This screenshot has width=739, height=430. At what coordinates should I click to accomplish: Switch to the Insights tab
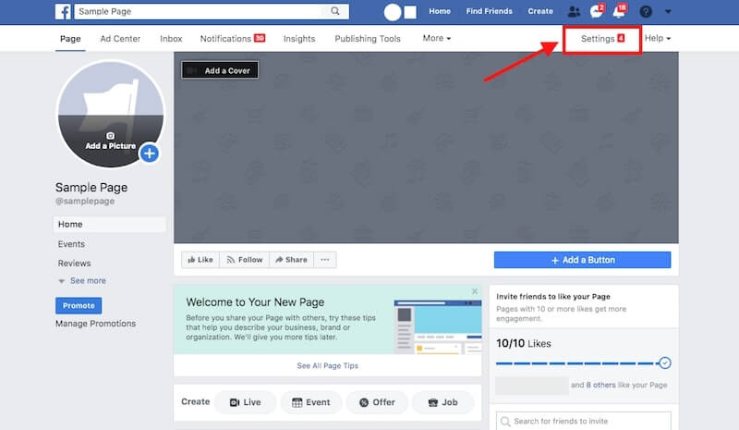pyautogui.click(x=298, y=39)
